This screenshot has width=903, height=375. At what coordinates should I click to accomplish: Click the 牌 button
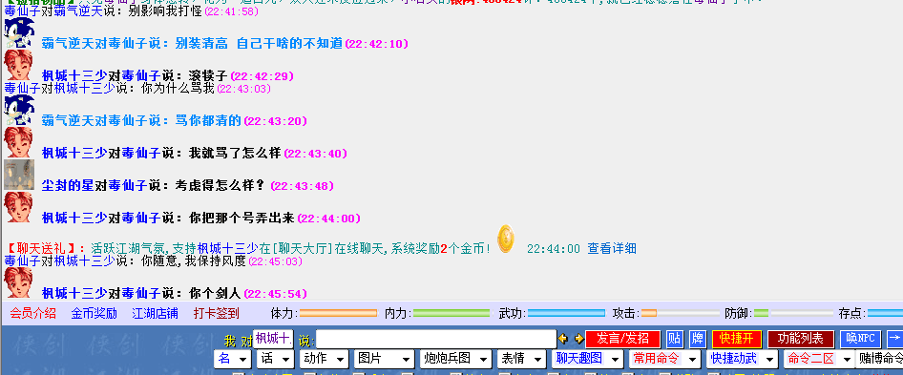click(698, 339)
